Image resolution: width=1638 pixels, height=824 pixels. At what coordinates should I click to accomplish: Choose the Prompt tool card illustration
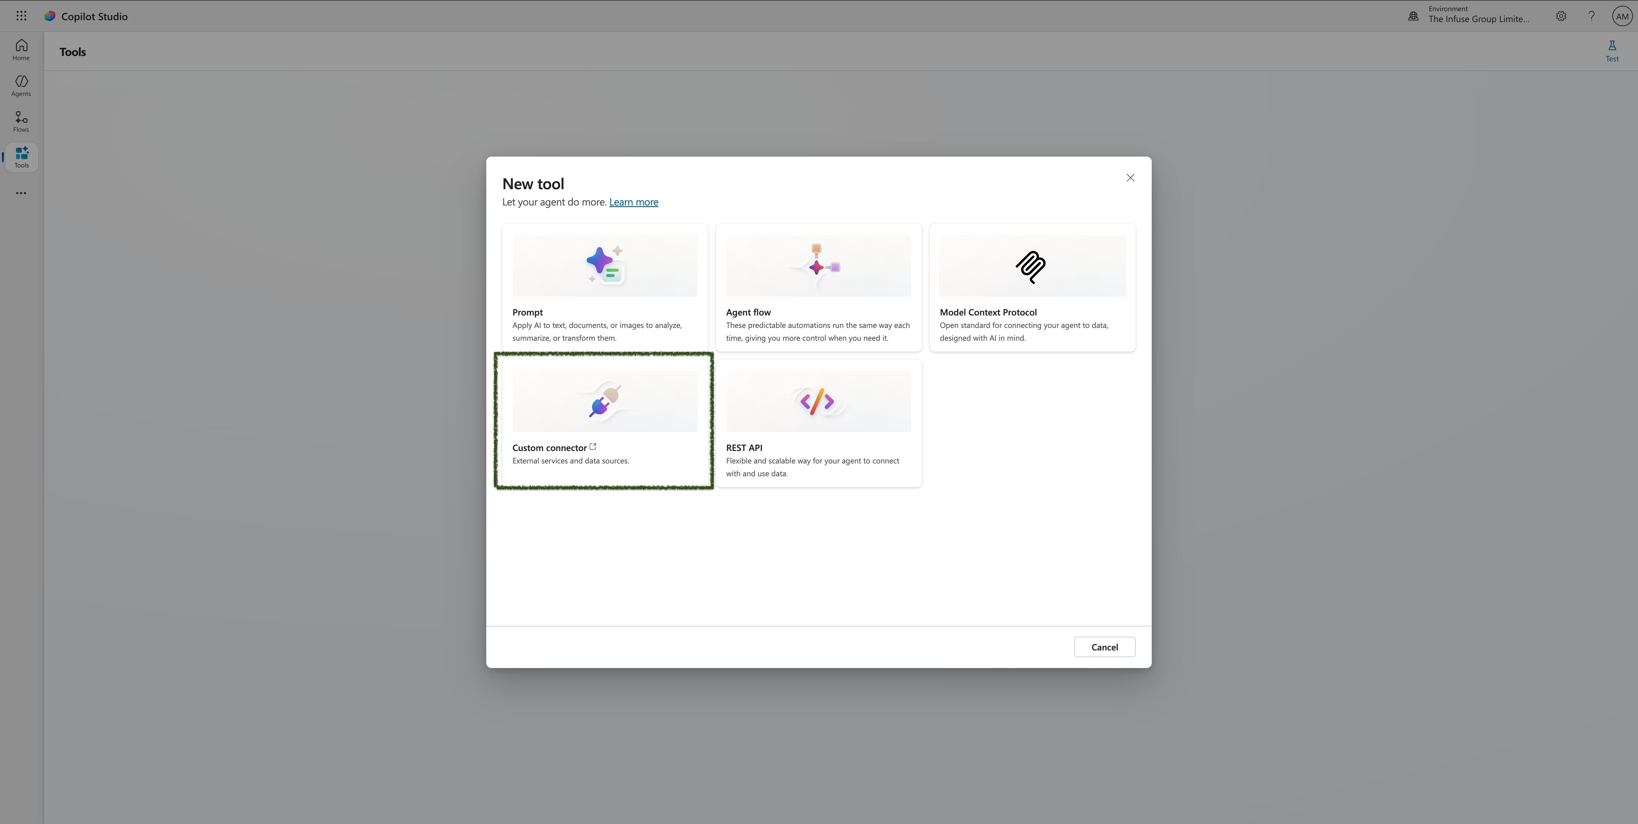(605, 266)
